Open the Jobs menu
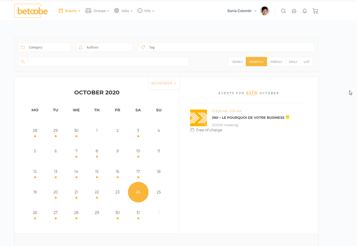 click(x=123, y=11)
